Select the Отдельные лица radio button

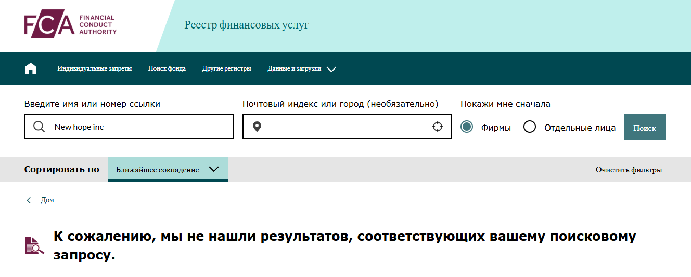click(x=530, y=127)
